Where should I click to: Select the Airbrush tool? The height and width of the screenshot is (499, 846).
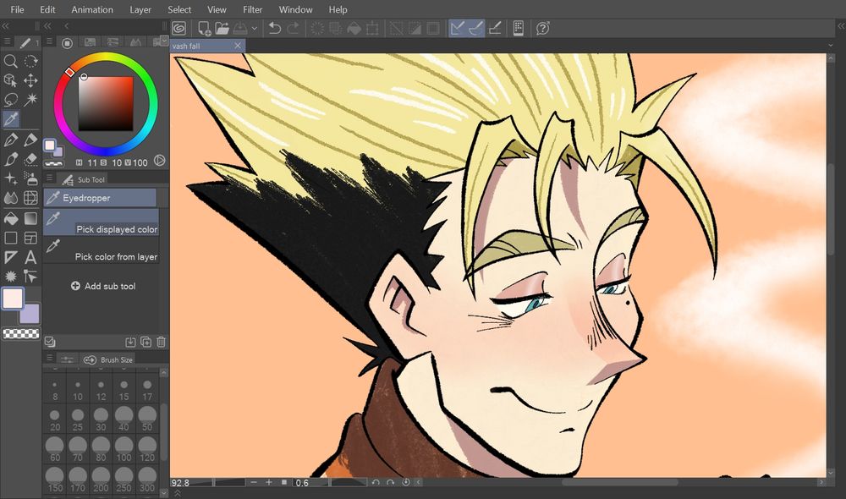(x=30, y=178)
